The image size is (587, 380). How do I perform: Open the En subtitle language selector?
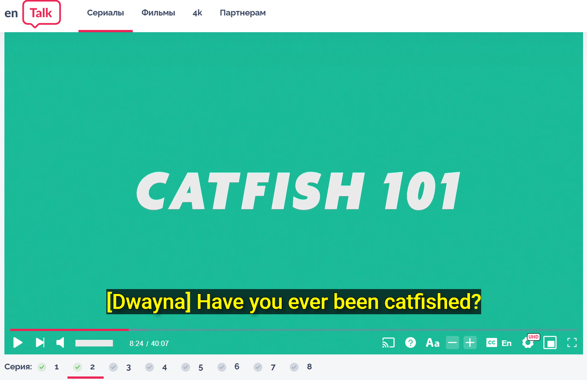click(x=507, y=343)
